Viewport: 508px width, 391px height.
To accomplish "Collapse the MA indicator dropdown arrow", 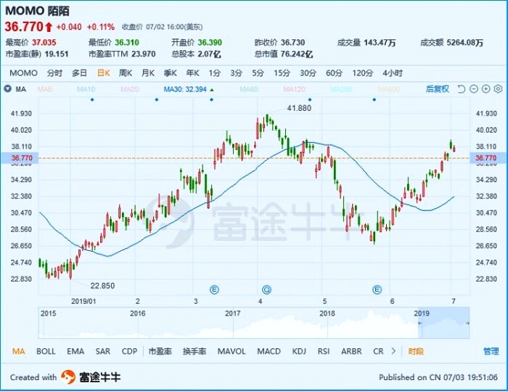I will (x=8, y=89).
